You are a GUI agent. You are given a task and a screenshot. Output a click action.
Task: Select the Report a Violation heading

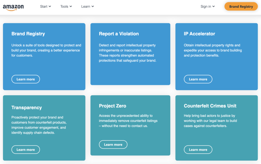(x=119, y=34)
